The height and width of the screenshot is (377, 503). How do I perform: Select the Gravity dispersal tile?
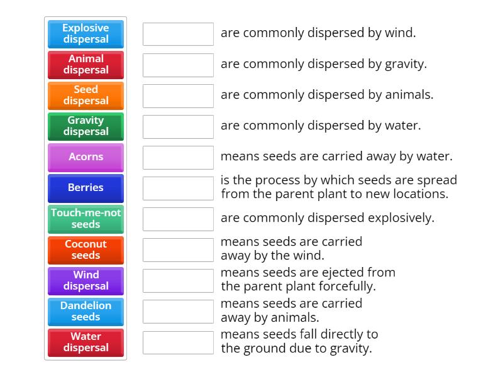coord(86,126)
